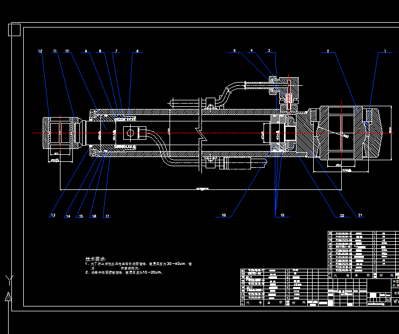Select part balloon number 17

pos(107,216)
